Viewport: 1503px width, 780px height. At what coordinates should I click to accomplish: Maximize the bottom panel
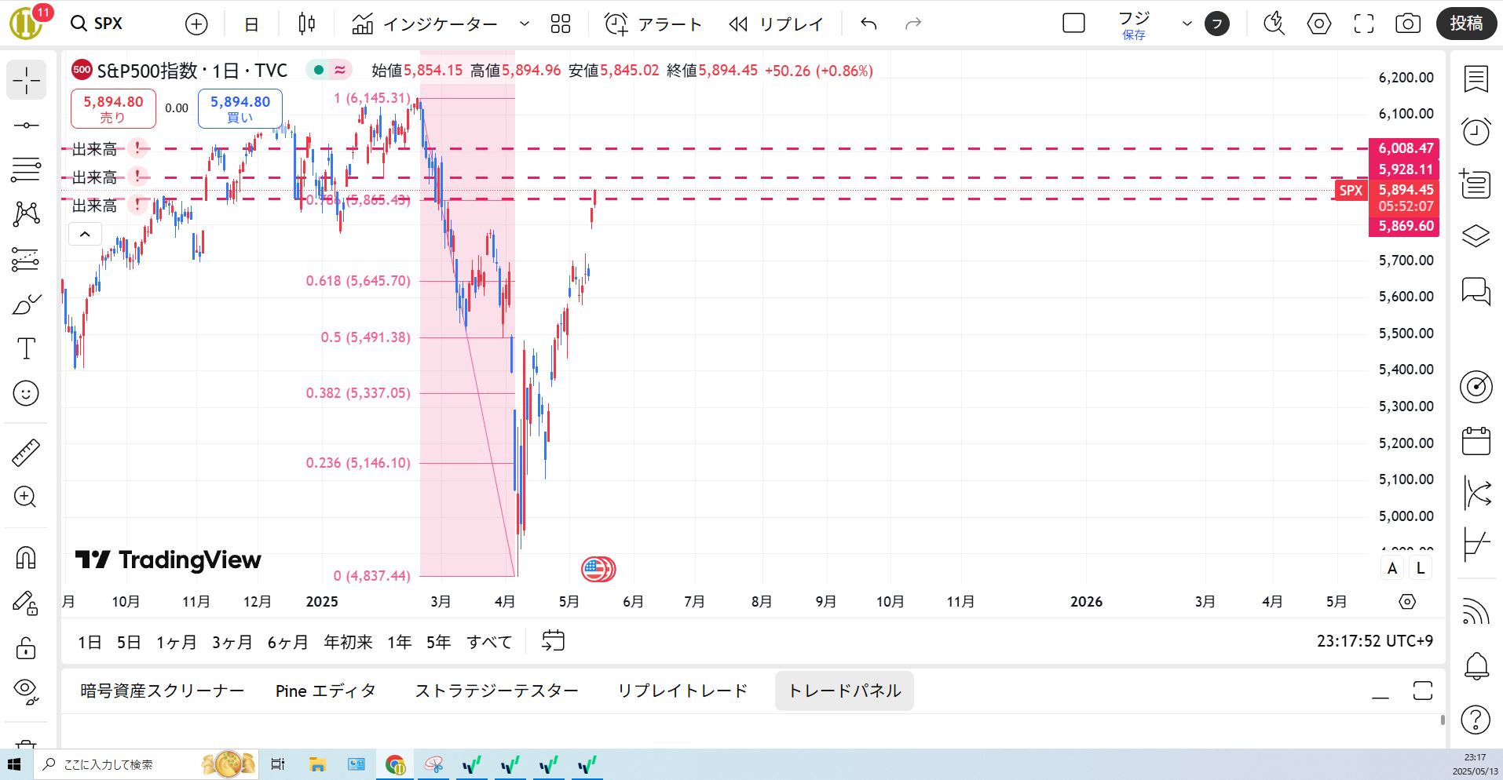1423,691
